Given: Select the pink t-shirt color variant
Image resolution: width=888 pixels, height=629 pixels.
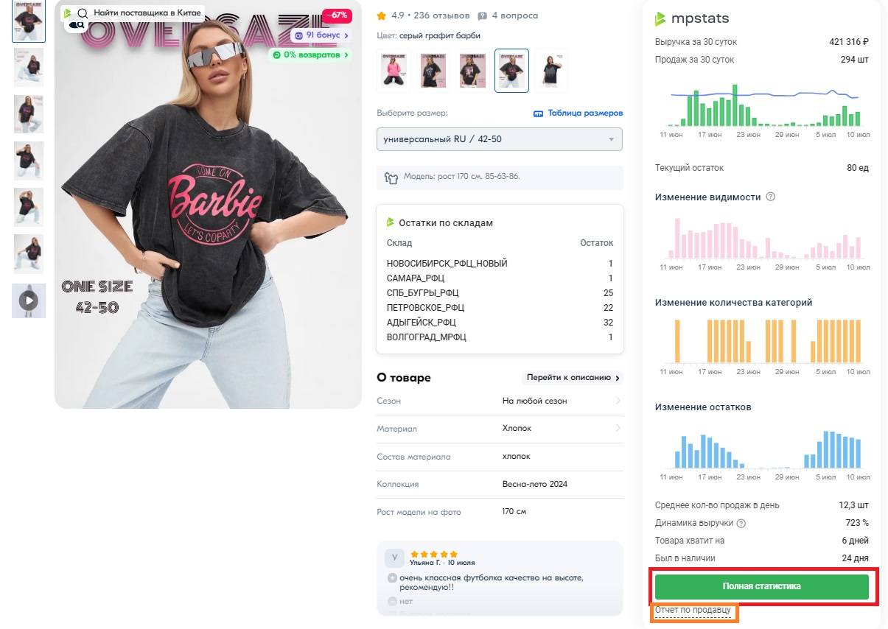Looking at the screenshot, I should point(393,71).
